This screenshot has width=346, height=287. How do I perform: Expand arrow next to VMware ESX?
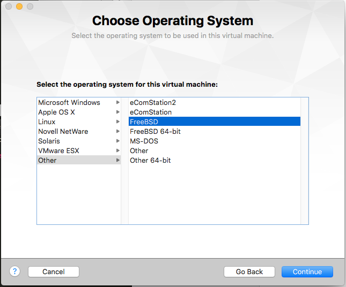tap(118, 150)
